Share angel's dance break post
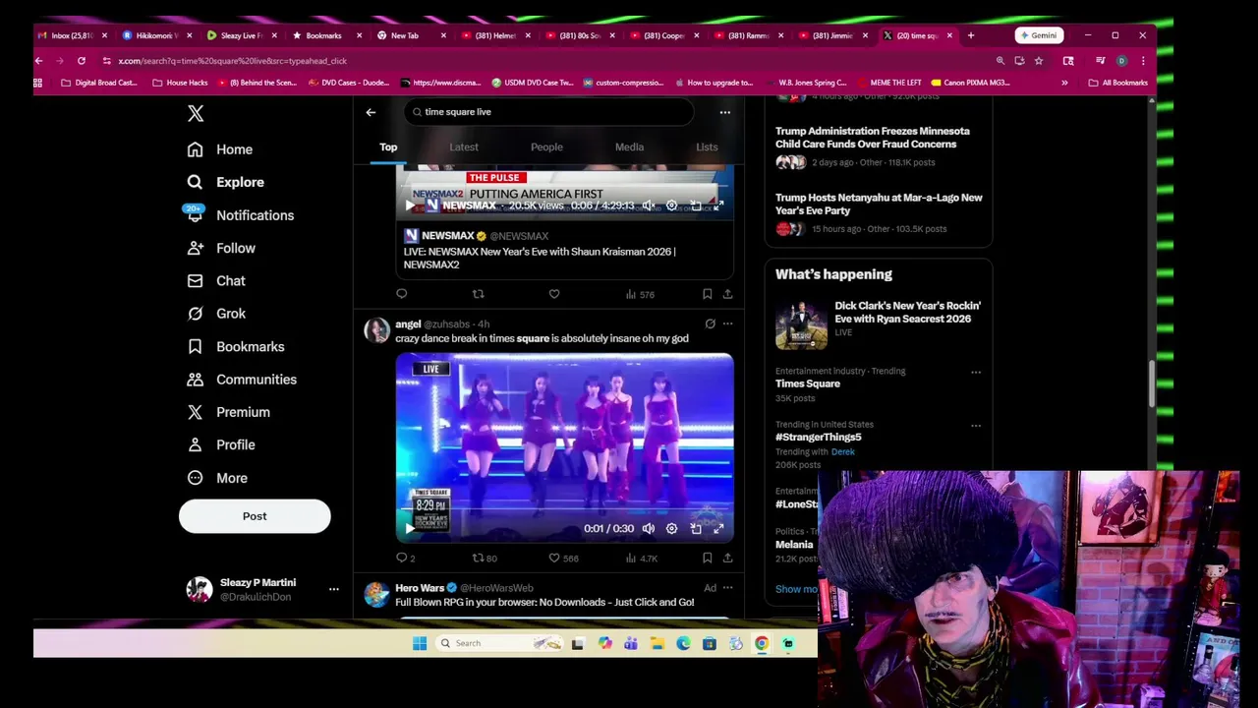The width and height of the screenshot is (1258, 708). 727,559
